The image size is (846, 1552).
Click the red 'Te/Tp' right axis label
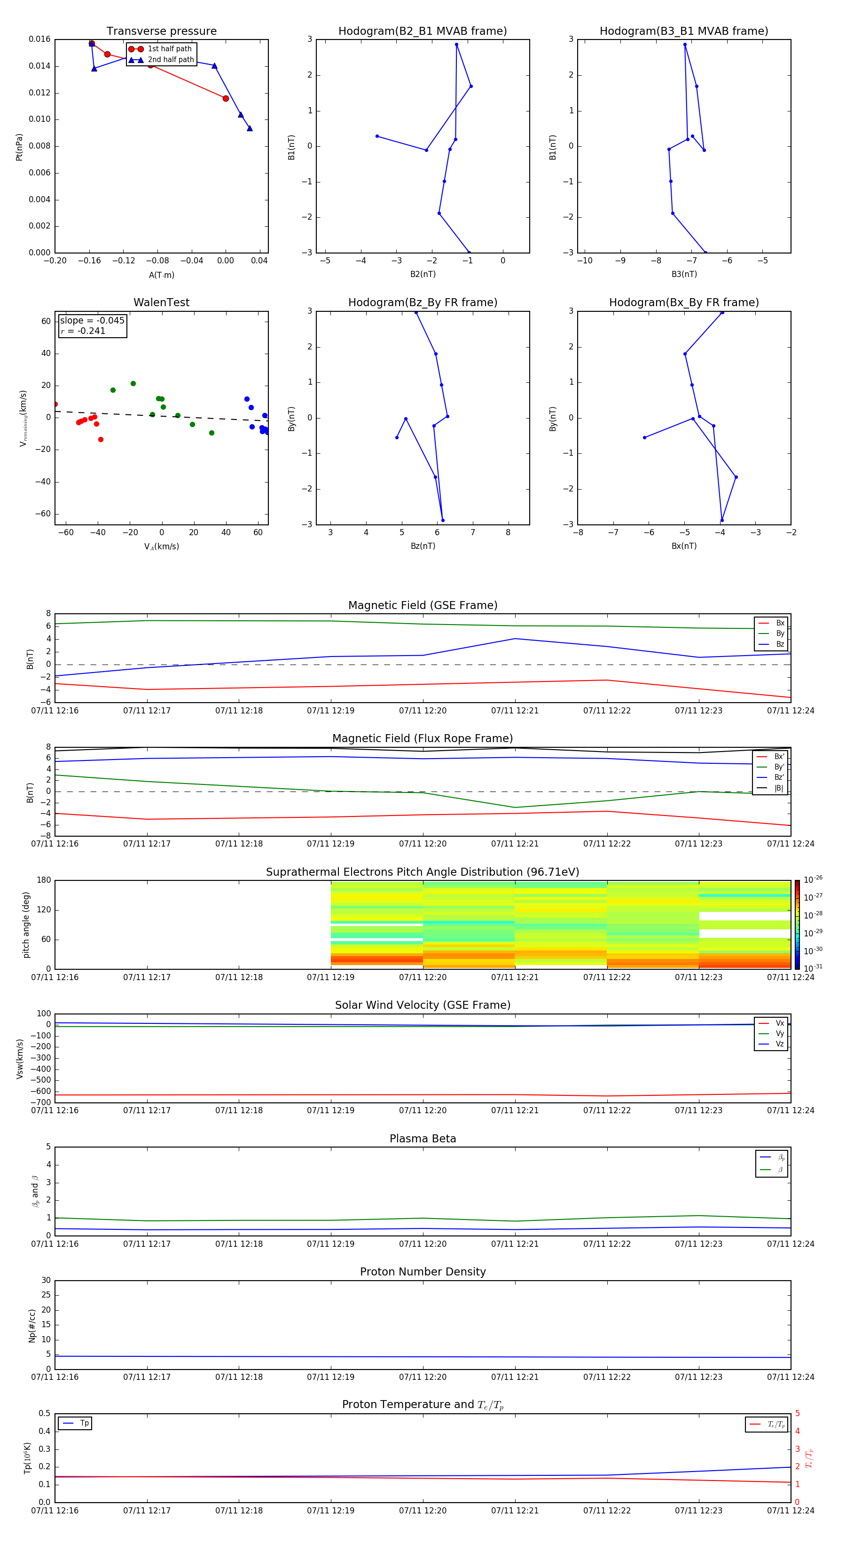pyautogui.click(x=809, y=1458)
